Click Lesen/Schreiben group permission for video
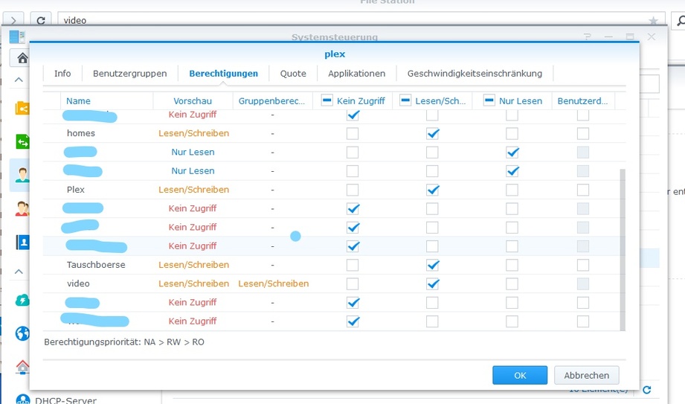Viewport: 685px width, 404px height. (x=274, y=283)
